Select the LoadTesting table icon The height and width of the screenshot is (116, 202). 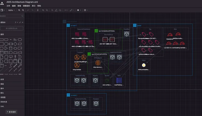point(119,81)
